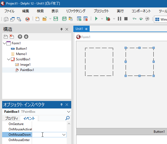
Task: Select Memo1 in the structure tree
Action: (21, 54)
